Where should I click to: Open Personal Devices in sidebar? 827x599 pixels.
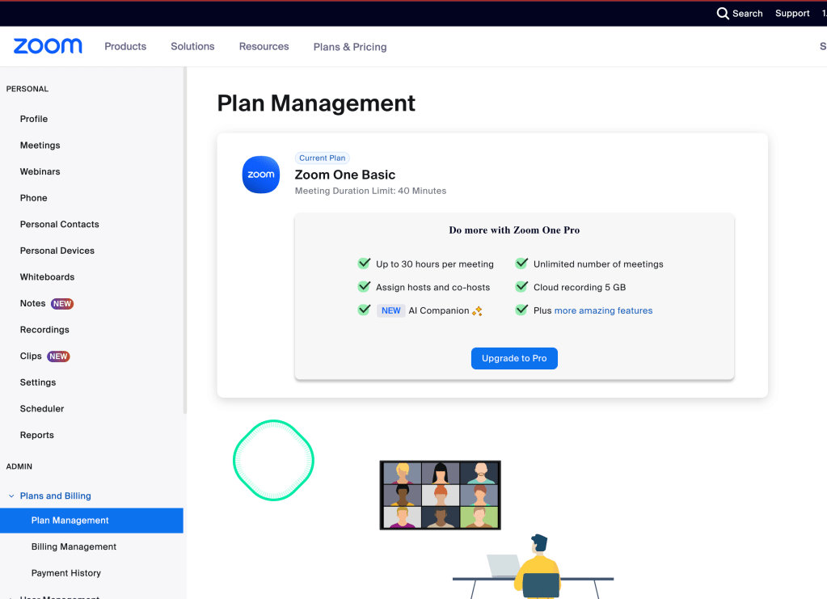57,251
